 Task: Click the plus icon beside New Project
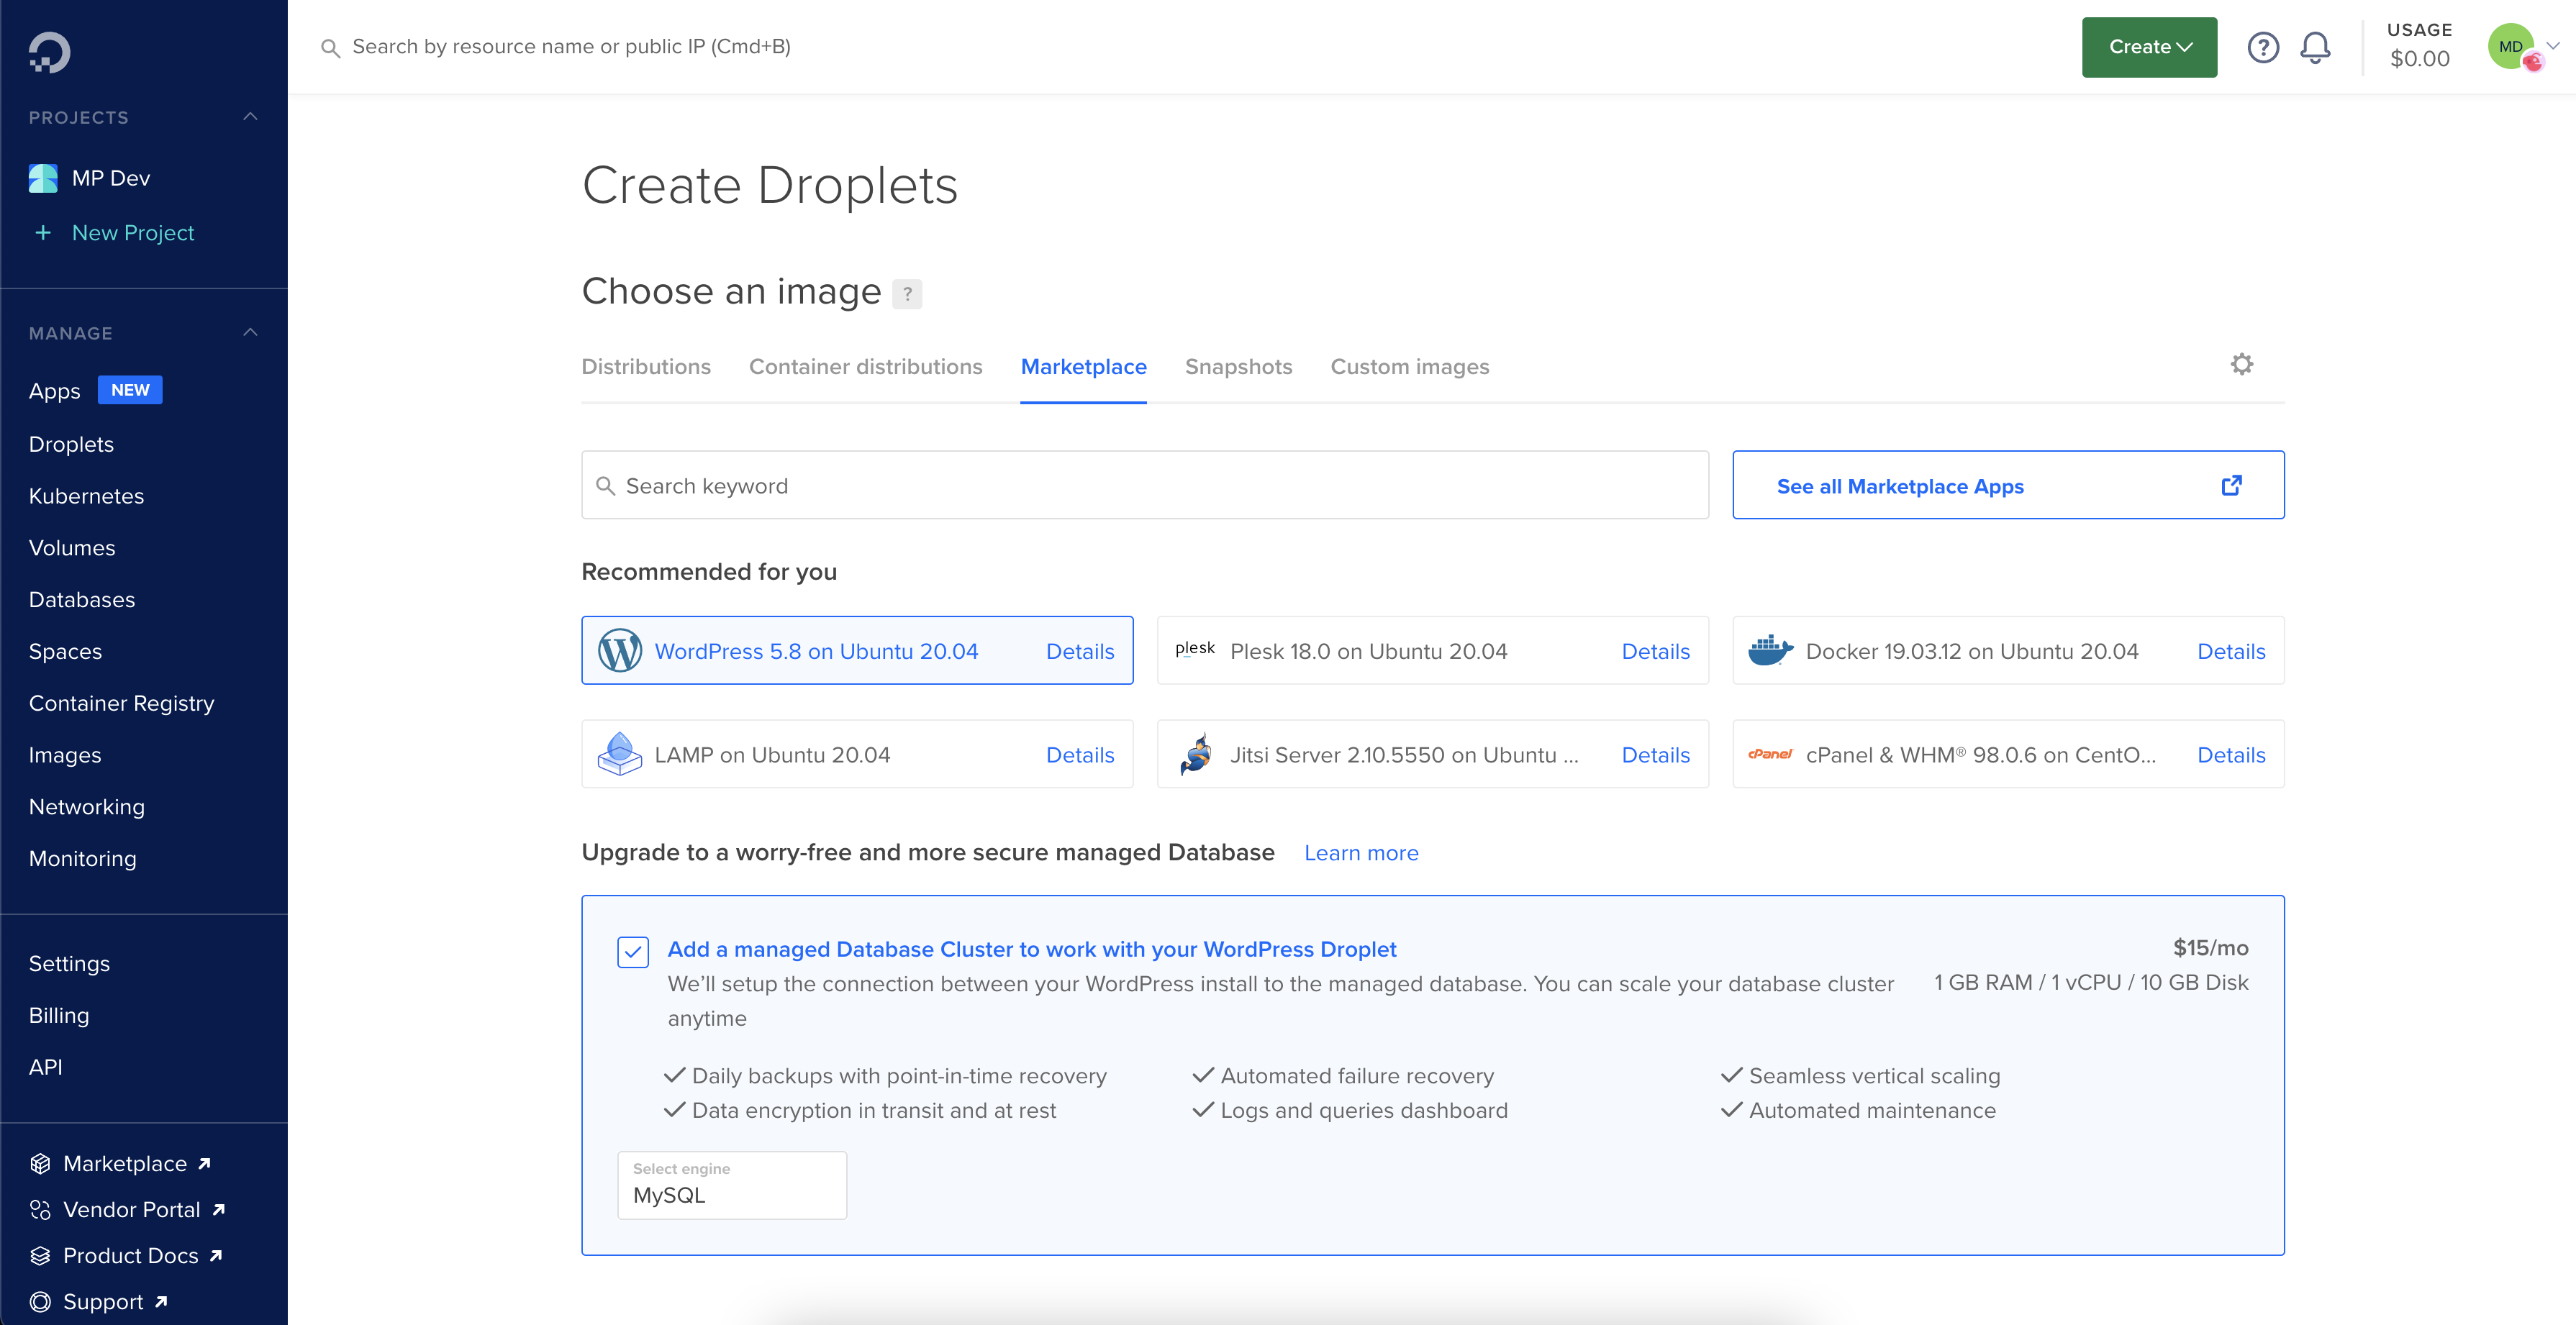(x=43, y=233)
